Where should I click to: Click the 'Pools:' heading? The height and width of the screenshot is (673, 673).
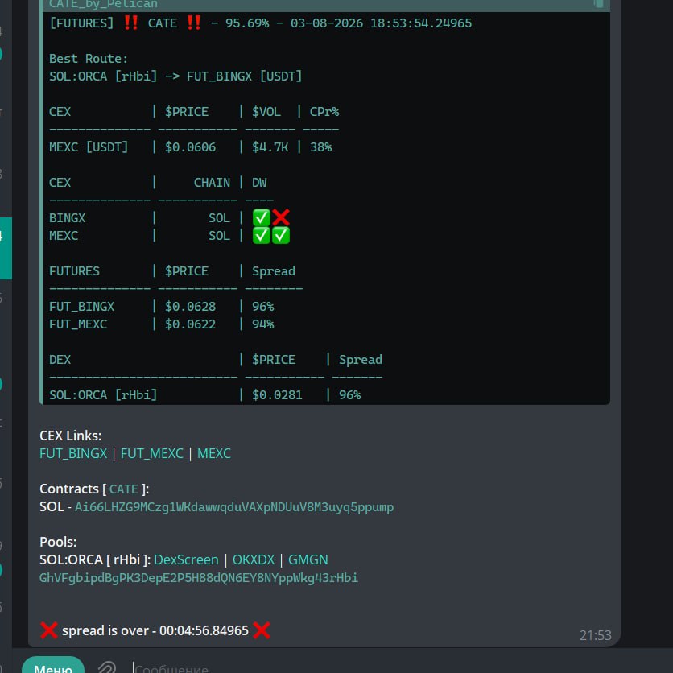(58, 542)
